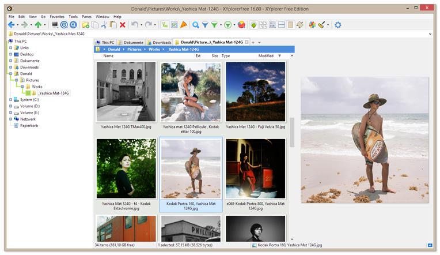440x255 pixels.
Task: Click the Drives computer icon
Action: point(55,25)
